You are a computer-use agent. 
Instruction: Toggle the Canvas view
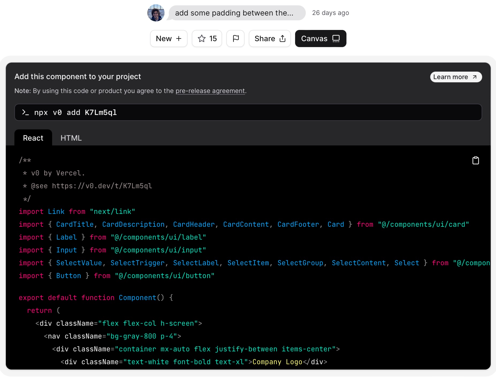pyautogui.click(x=321, y=39)
